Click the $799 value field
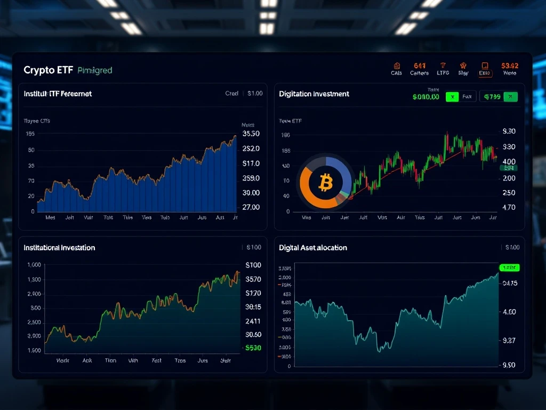 (x=492, y=97)
